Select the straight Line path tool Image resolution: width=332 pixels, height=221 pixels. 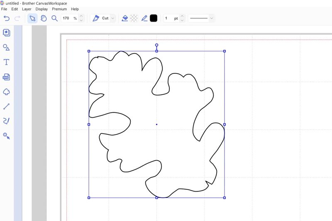pos(6,107)
